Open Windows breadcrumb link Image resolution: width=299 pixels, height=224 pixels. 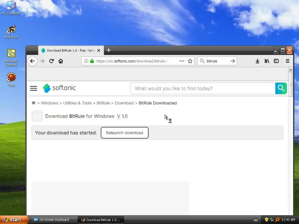point(49,103)
